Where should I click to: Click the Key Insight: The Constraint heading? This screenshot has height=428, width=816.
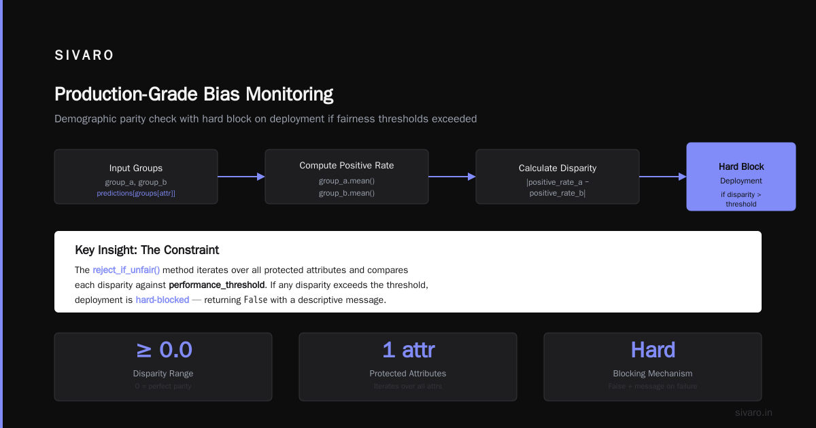tap(147, 250)
